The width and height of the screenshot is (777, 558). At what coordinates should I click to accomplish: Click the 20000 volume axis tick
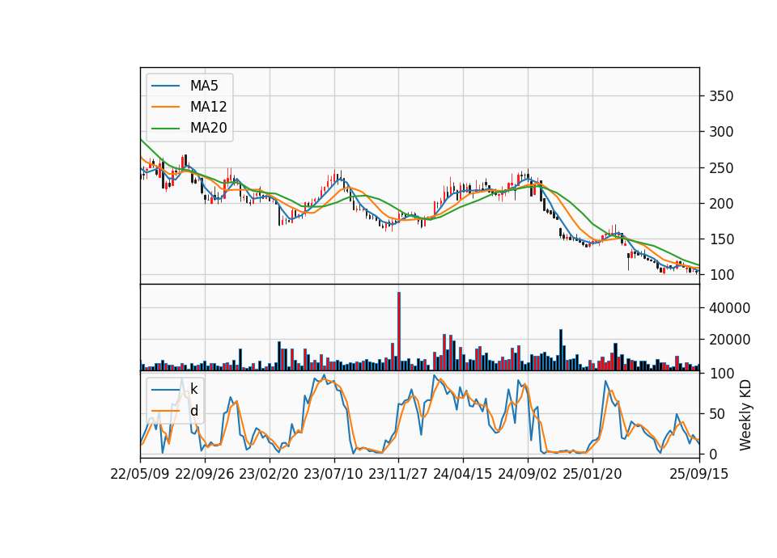(729, 340)
